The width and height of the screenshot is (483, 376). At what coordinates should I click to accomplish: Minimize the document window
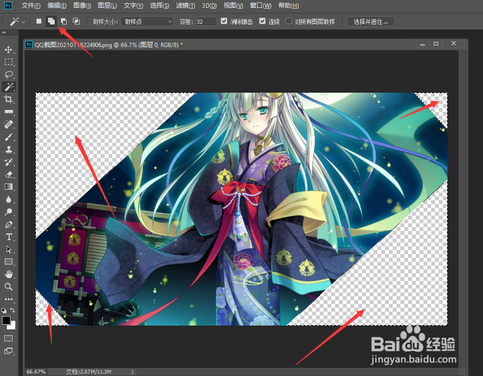[423, 43]
